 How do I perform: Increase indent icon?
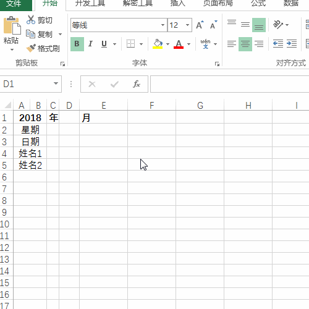292,44
